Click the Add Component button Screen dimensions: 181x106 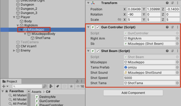[133, 93]
